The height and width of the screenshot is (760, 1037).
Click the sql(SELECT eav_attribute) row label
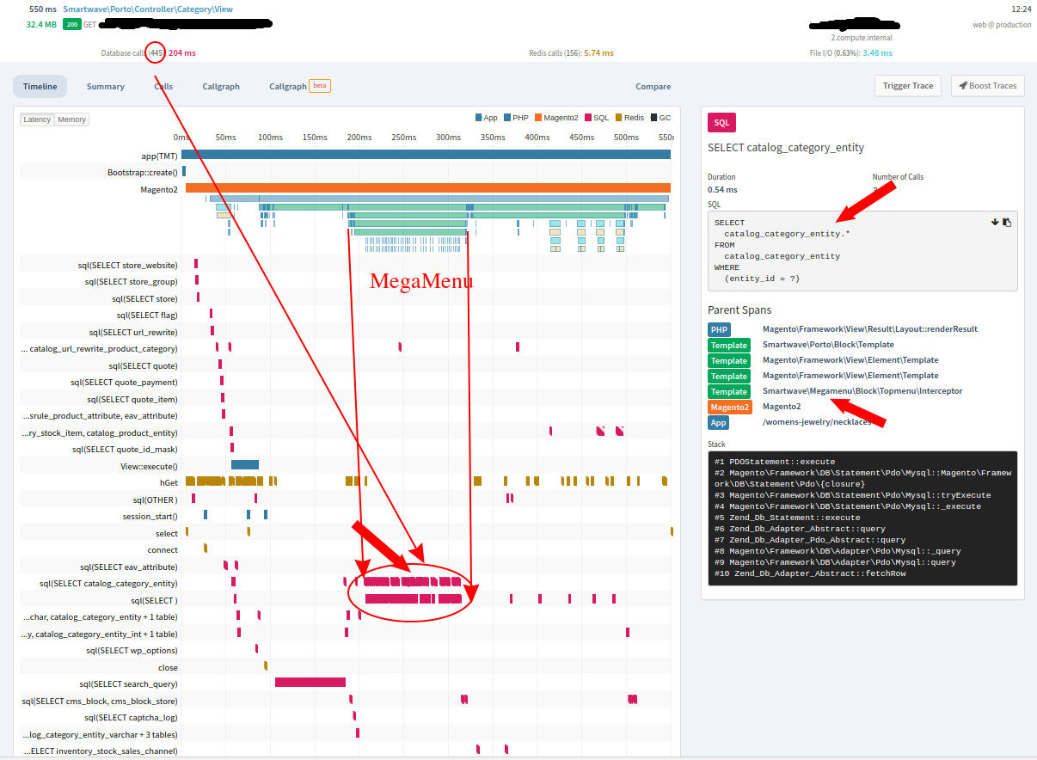(129, 567)
